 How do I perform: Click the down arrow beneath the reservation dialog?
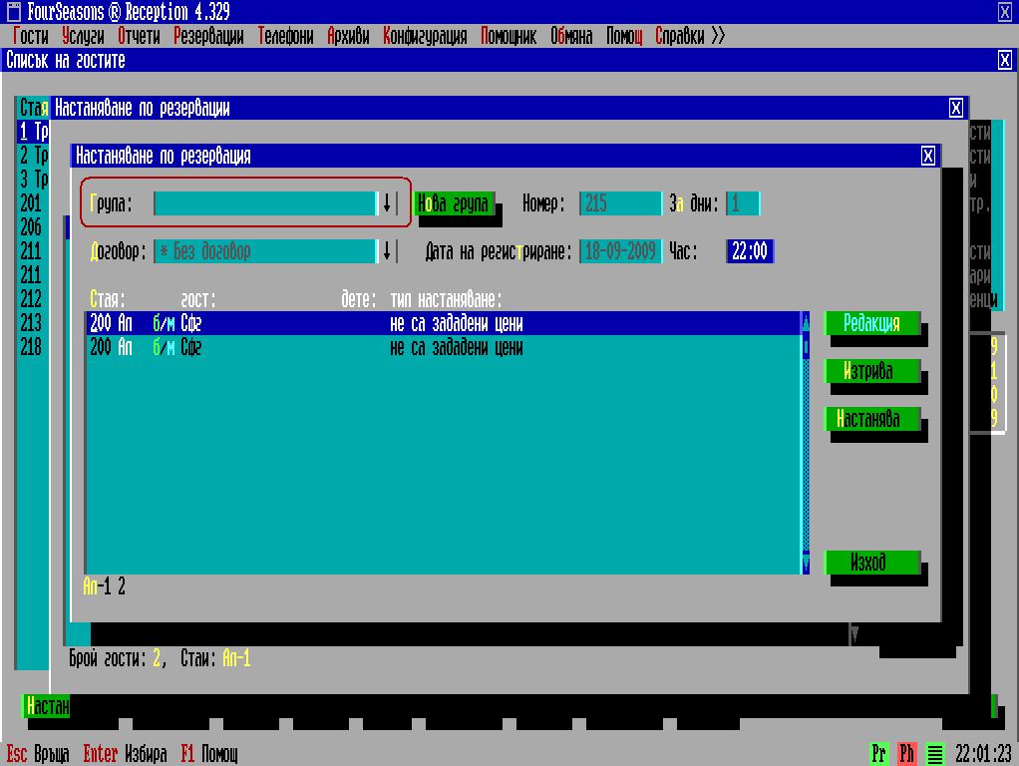point(854,634)
